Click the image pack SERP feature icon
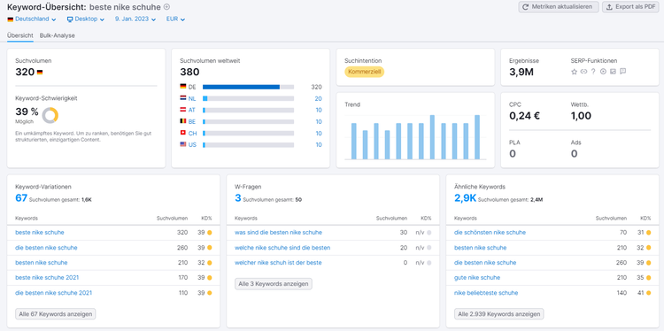 point(613,72)
